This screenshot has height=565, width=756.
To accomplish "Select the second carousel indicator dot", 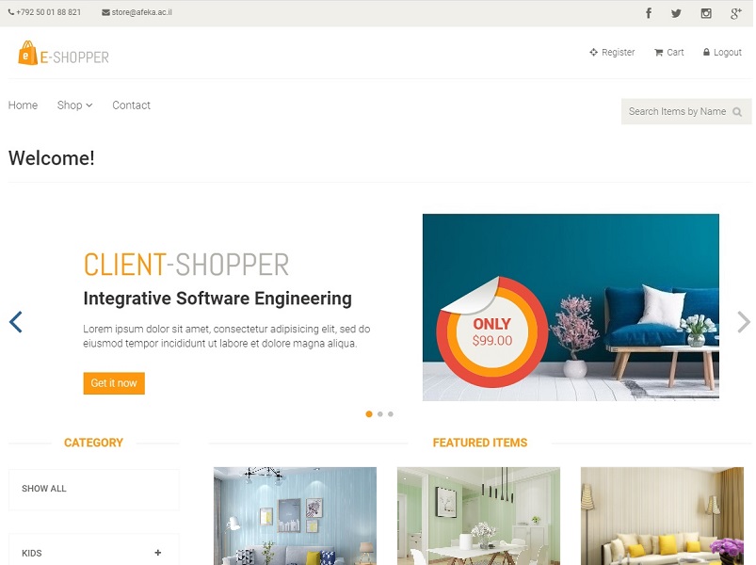I will [x=380, y=414].
